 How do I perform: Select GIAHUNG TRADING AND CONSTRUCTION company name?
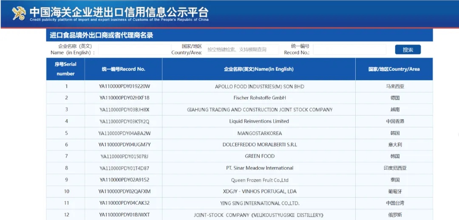260,110
